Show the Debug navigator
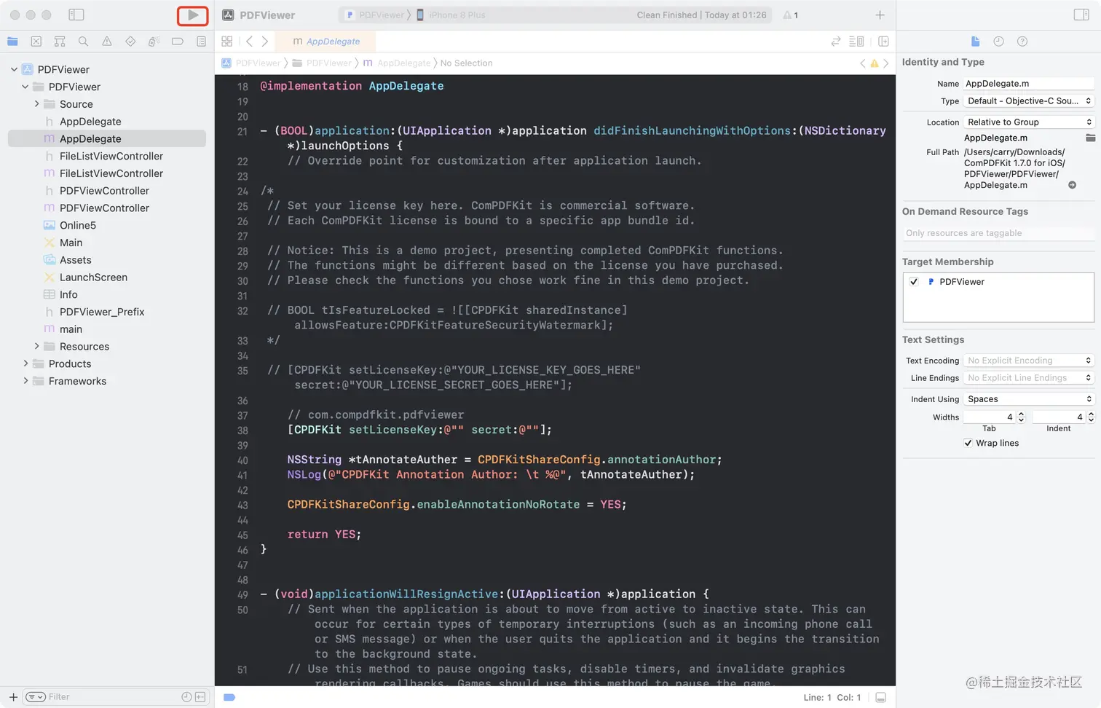The image size is (1101, 708). click(154, 42)
